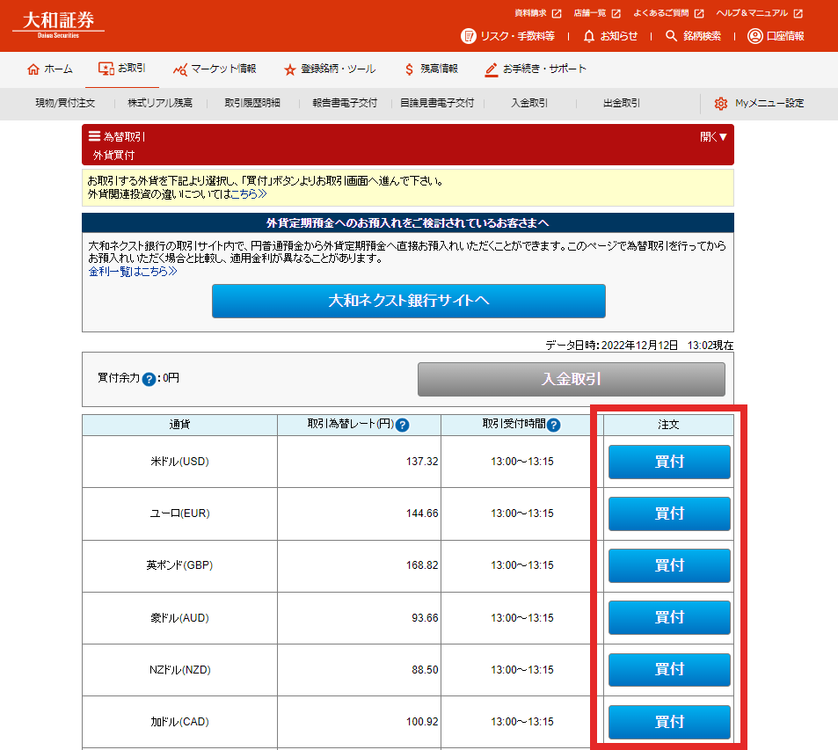The height and width of the screenshot is (750, 838).
Task: Open ヘルプ&マニュアル external link icon
Action: [798, 13]
